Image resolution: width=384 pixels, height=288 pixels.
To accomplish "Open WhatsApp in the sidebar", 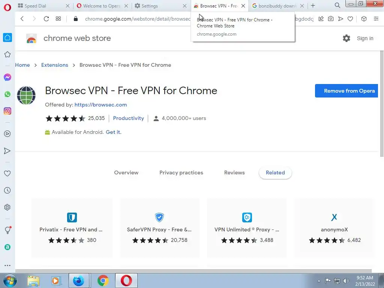I will coord(7,94).
